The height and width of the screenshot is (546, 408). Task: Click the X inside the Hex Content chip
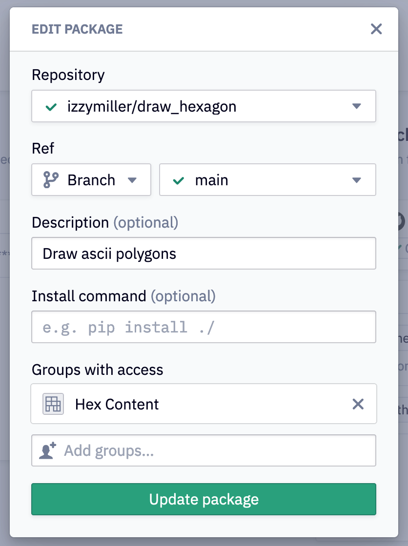[x=358, y=404]
